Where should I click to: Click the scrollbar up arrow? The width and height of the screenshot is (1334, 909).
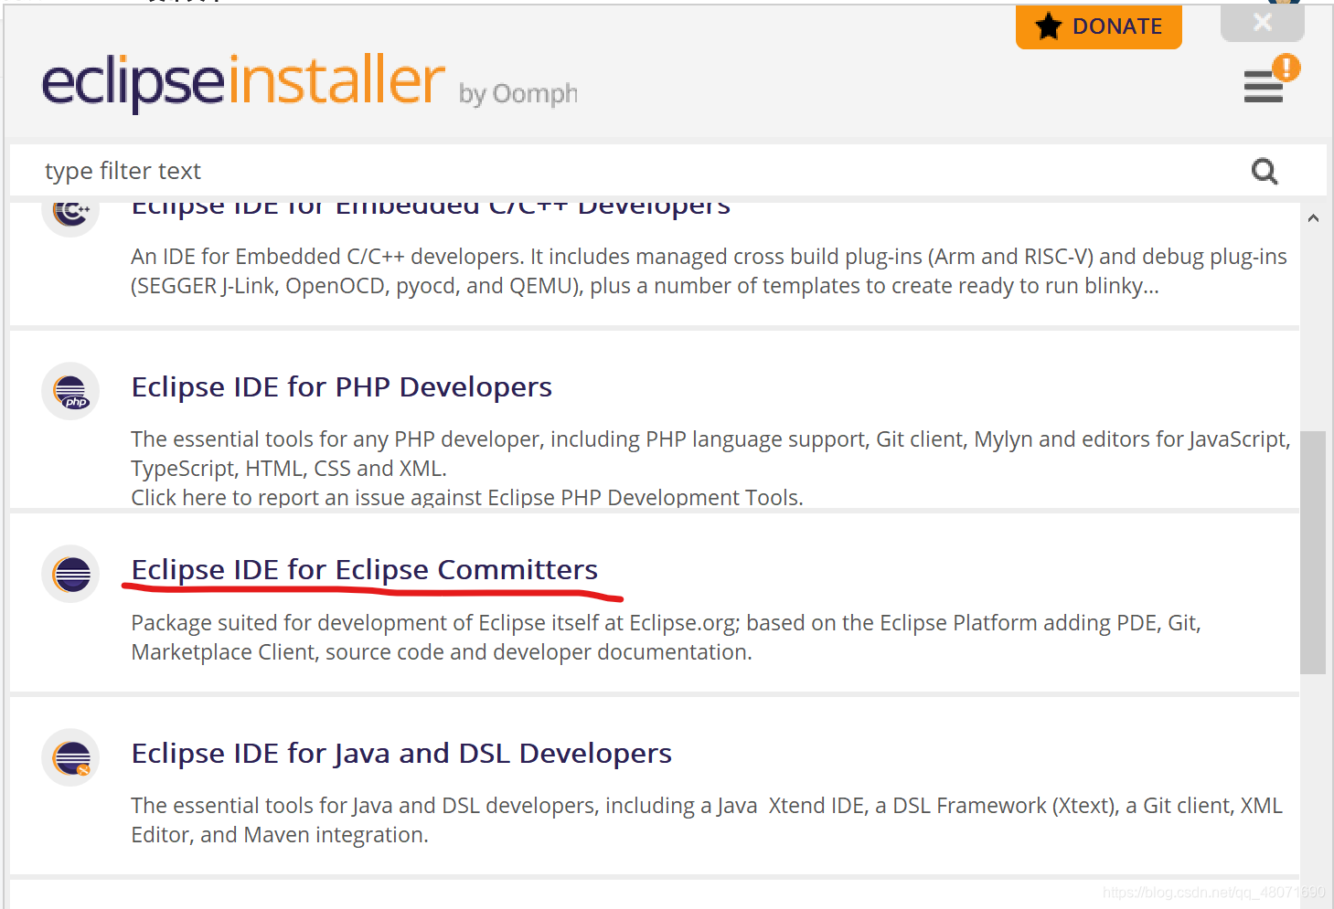pos(1313,218)
